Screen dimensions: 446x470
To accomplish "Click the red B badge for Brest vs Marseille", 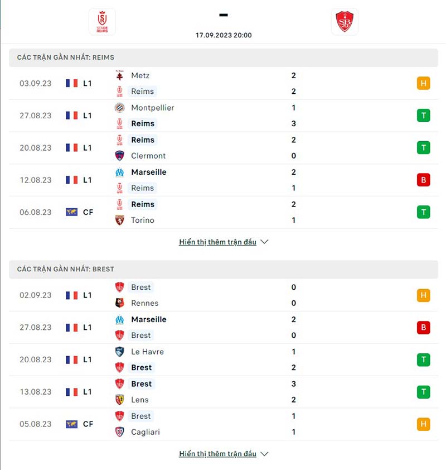I will (x=424, y=328).
